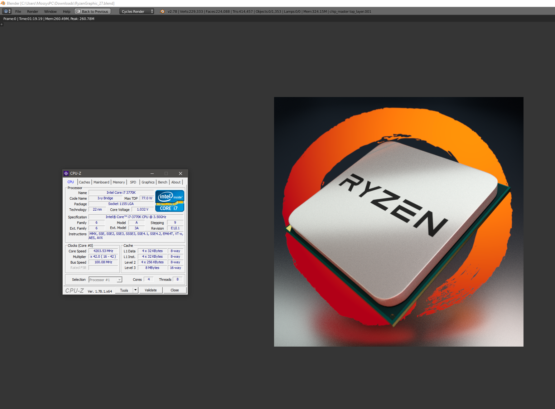Image resolution: width=555 pixels, height=409 pixels.
Task: Switch to the CPU tab in CPU-Z
Action: [x=71, y=182]
